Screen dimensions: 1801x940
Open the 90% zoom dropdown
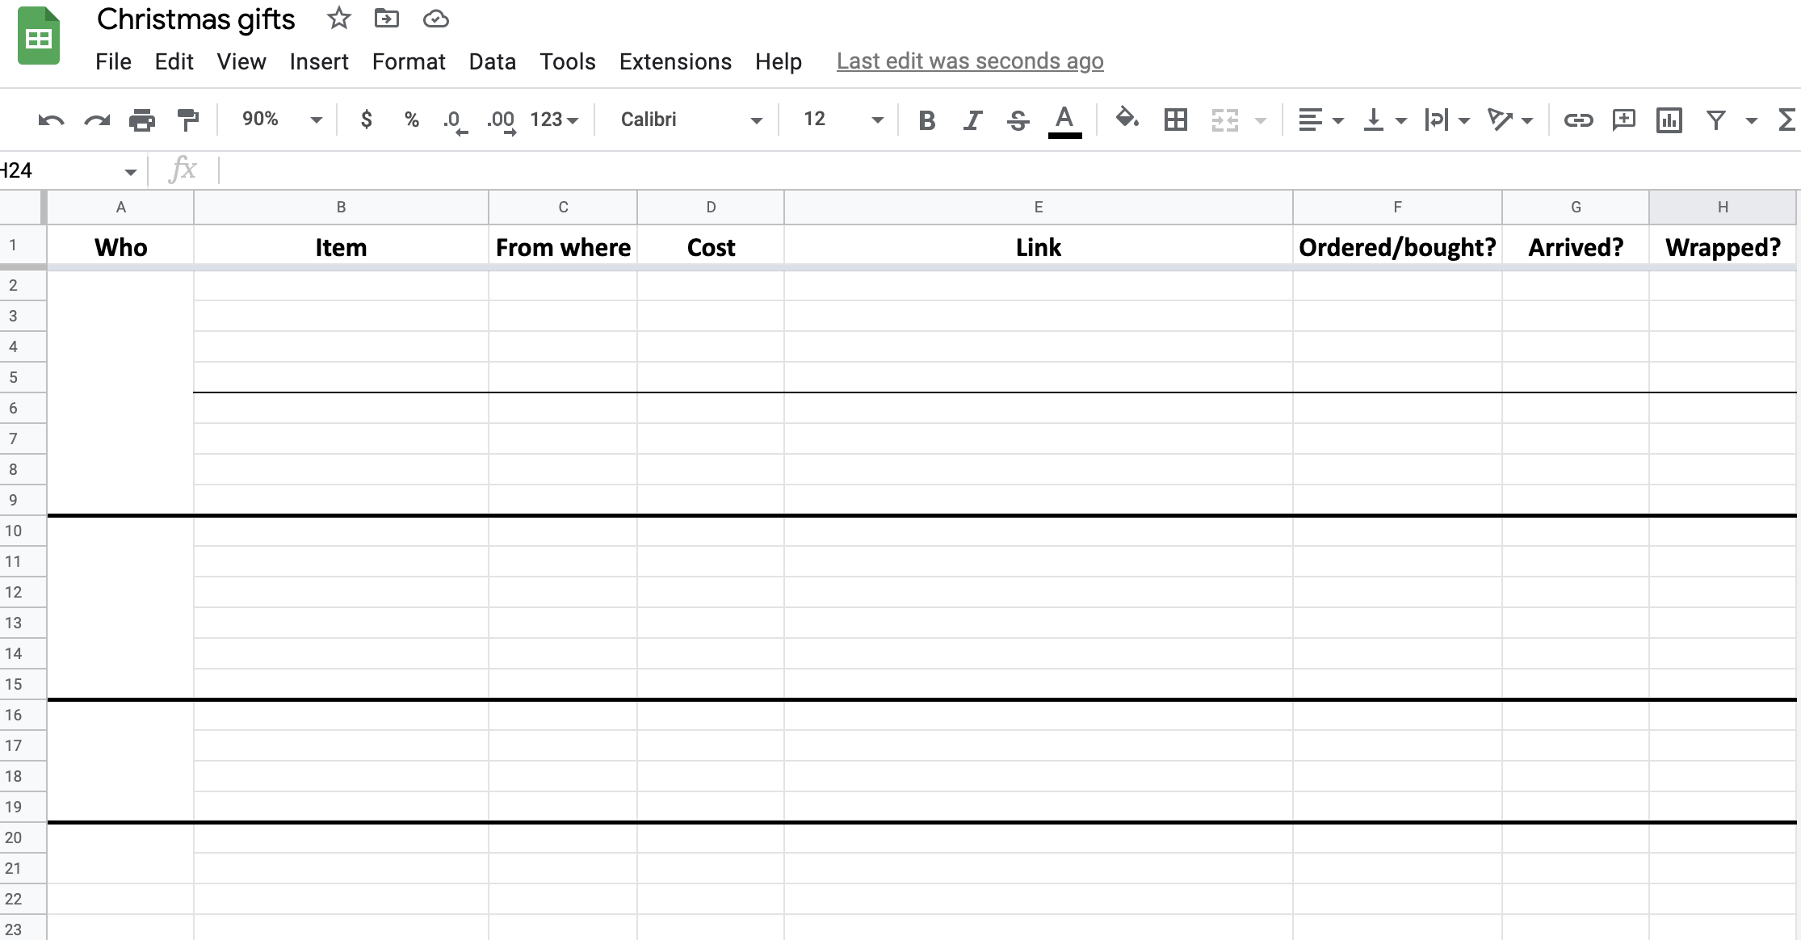click(281, 120)
